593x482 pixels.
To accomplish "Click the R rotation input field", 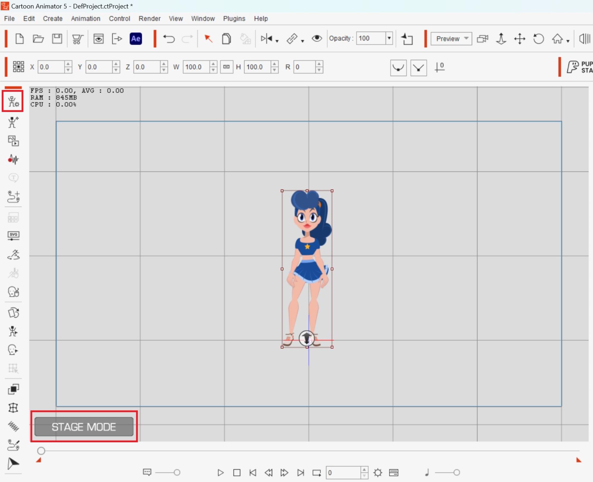I will [x=304, y=67].
